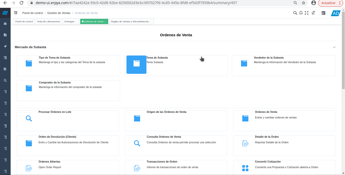Screen dimensions: 345x175
Task: Open the Tema de Subasta card
Action: [x=176, y=65]
